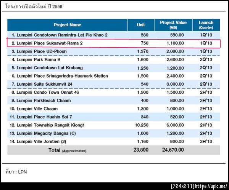This screenshot has height=190, width=229.
Task: Click the heading 'โครงการเปิดตัวใหม่ ปี 2556'
Action: tap(34, 6)
